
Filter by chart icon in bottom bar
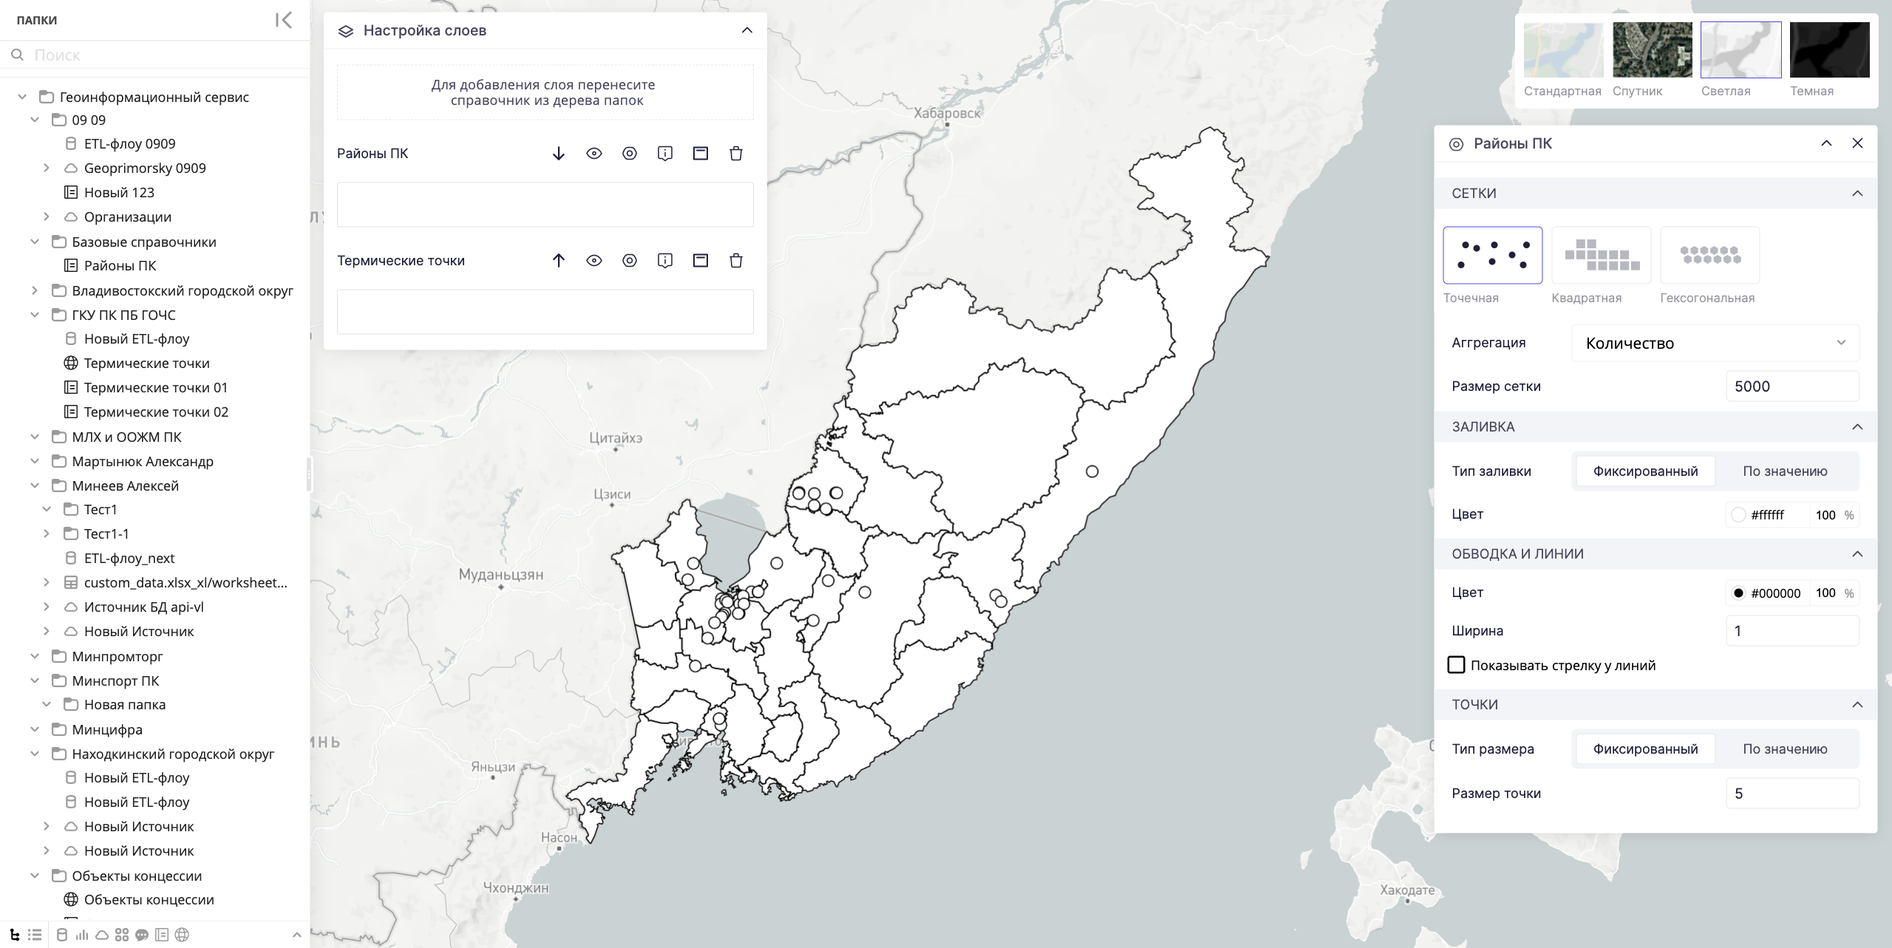(x=82, y=935)
